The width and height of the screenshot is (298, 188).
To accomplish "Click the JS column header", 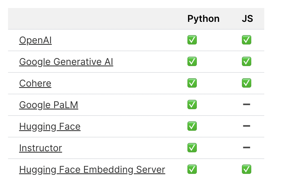I will 247,19.
